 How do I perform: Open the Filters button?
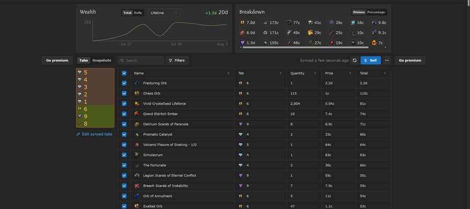[177, 60]
